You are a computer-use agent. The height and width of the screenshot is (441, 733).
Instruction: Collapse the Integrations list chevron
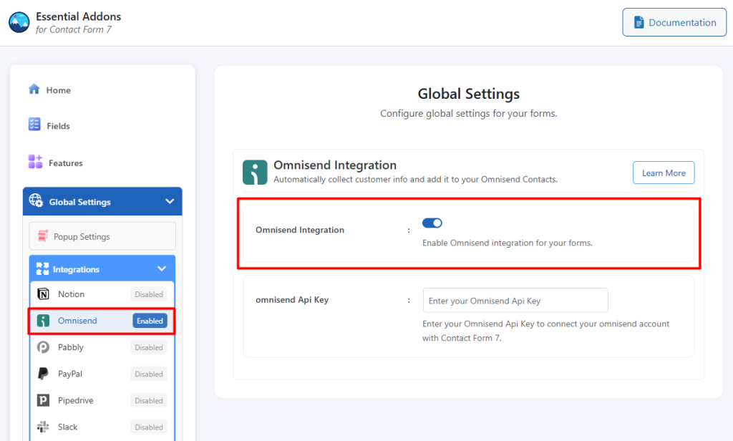pyautogui.click(x=162, y=268)
